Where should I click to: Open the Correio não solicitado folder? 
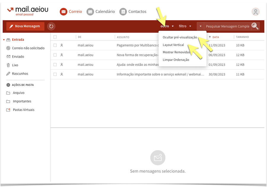[x=28, y=48]
